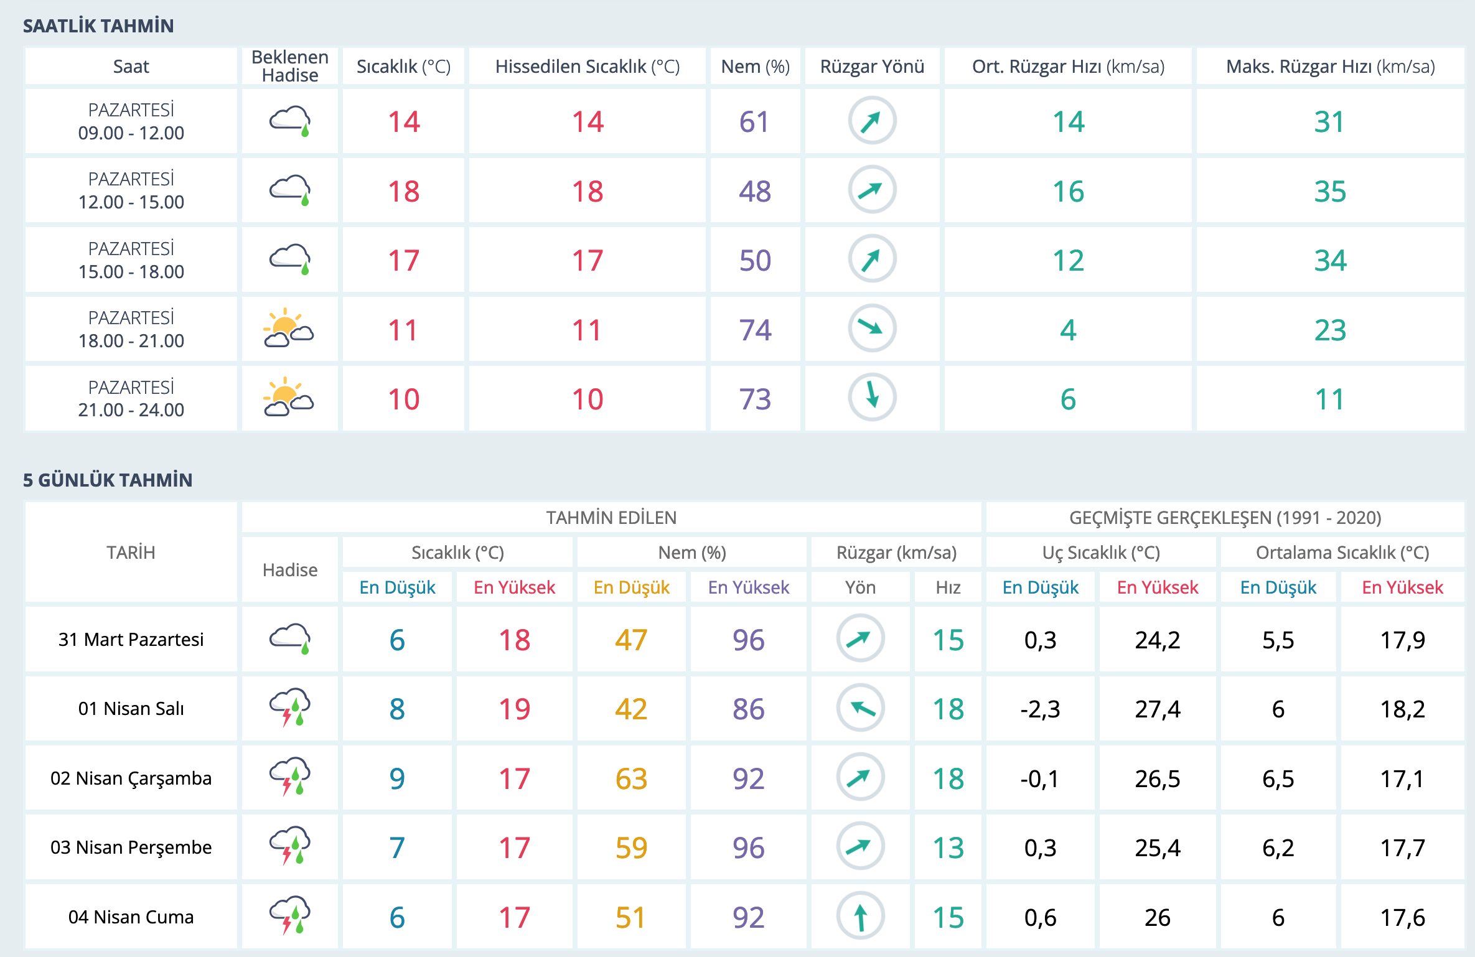Click wind direction icon for 04 Nisan Cuma

pyautogui.click(x=860, y=916)
